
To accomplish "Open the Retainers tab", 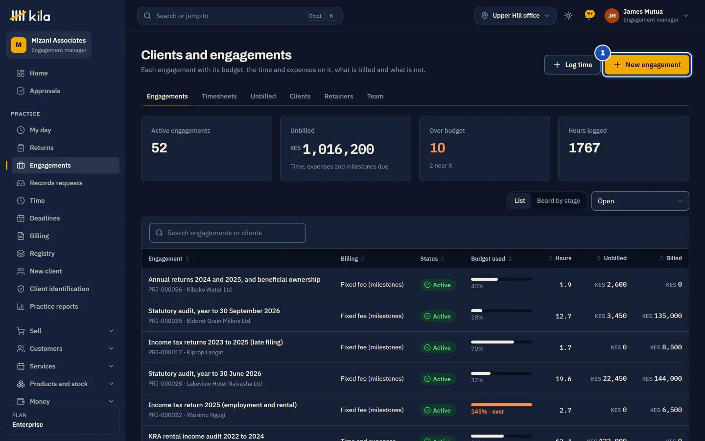I will 339,96.
